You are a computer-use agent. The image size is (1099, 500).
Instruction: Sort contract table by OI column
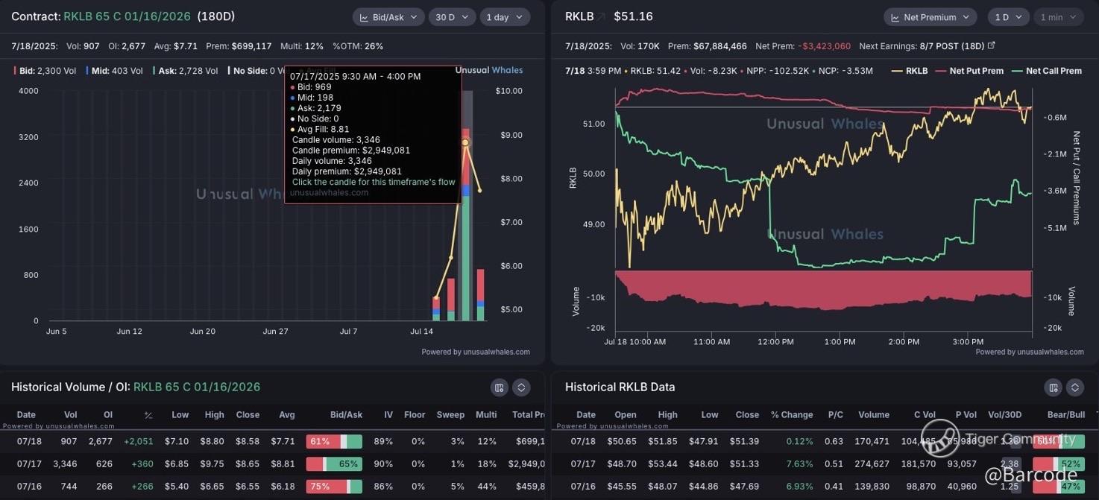[108, 415]
